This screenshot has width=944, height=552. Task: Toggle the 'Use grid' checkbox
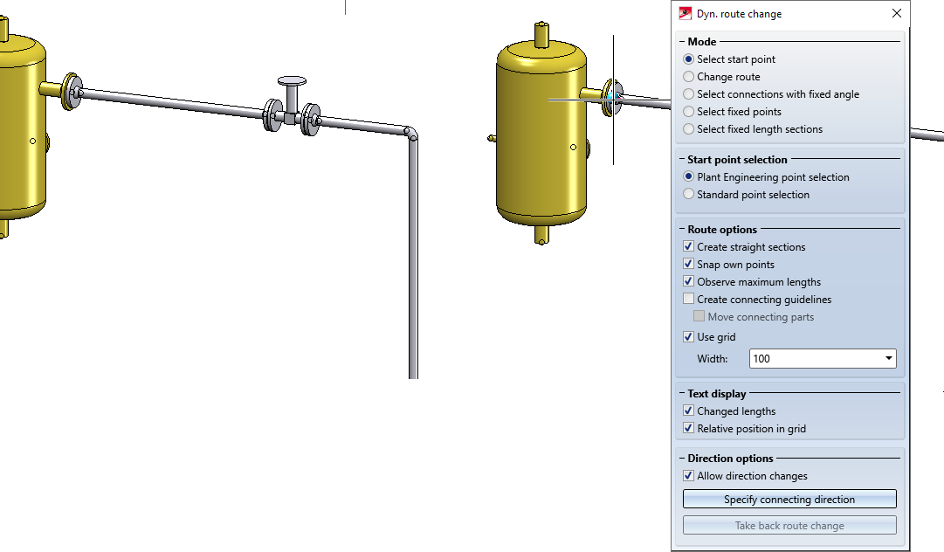688,336
